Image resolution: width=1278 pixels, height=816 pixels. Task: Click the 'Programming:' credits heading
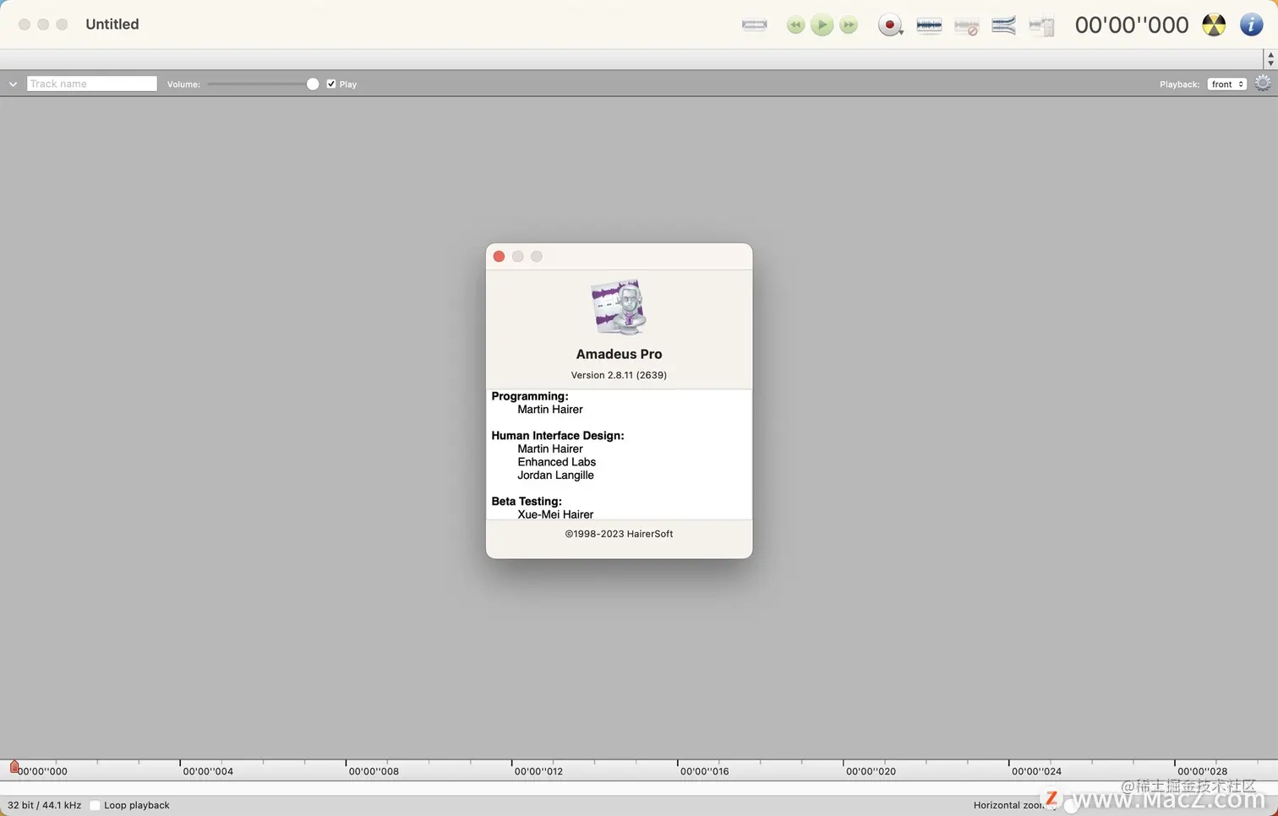coord(530,396)
